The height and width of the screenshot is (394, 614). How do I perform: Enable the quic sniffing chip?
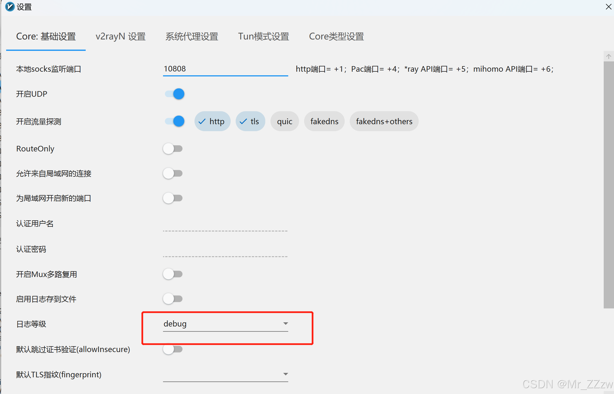click(x=284, y=121)
